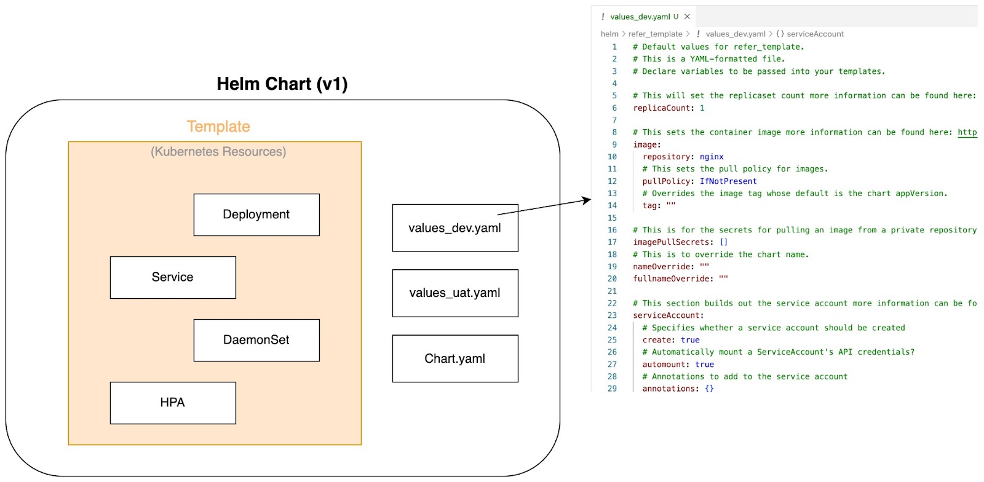Click comment '# Declare variables to be passed' line

[x=759, y=71]
